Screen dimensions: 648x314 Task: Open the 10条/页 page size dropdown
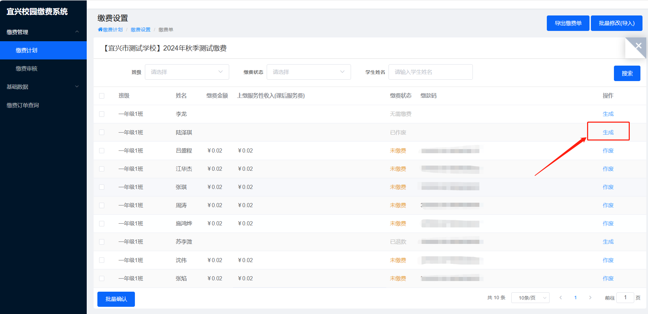point(530,298)
